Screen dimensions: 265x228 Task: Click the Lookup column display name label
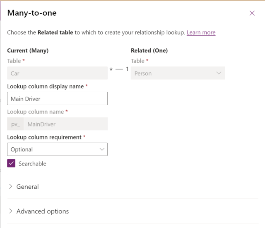pos(45,86)
